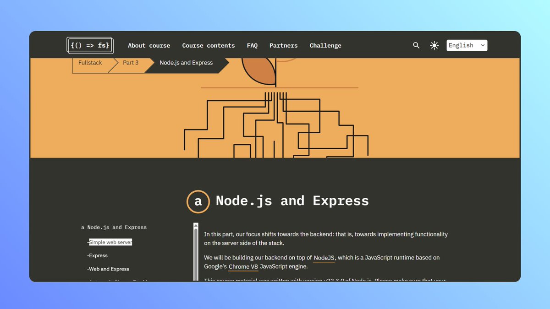Viewport: 550px width, 309px height.
Task: Open the Challenge menu item
Action: [x=325, y=45]
